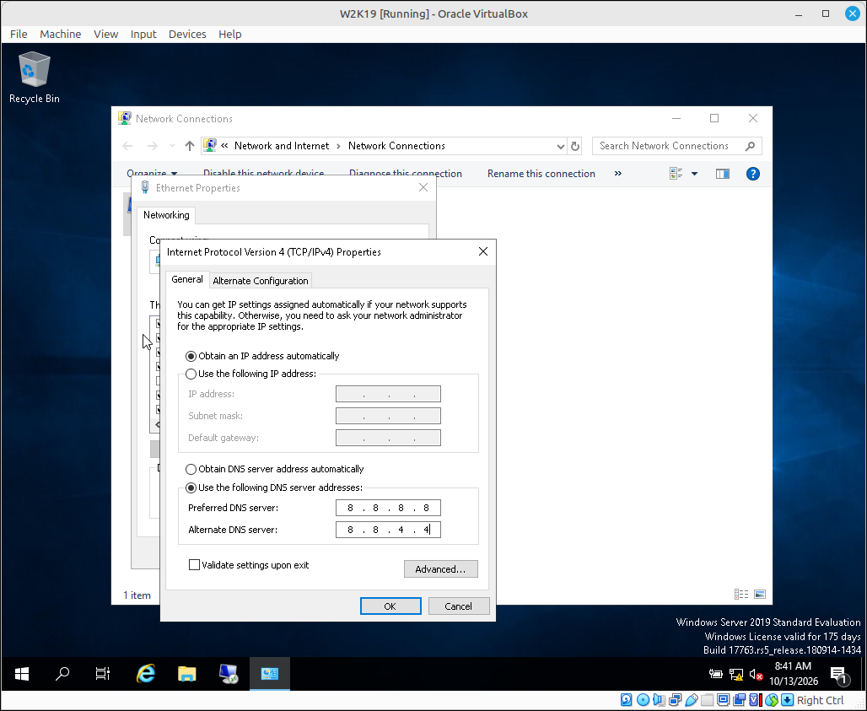Click the Preferred DNS server field
Image resolution: width=867 pixels, height=711 pixels.
(x=388, y=508)
